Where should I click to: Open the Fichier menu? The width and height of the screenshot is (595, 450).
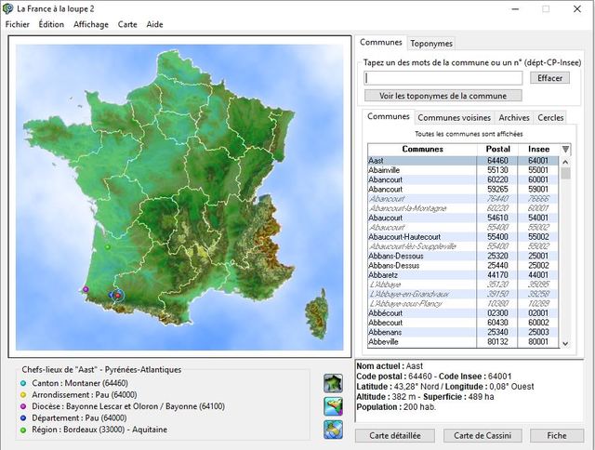click(18, 24)
